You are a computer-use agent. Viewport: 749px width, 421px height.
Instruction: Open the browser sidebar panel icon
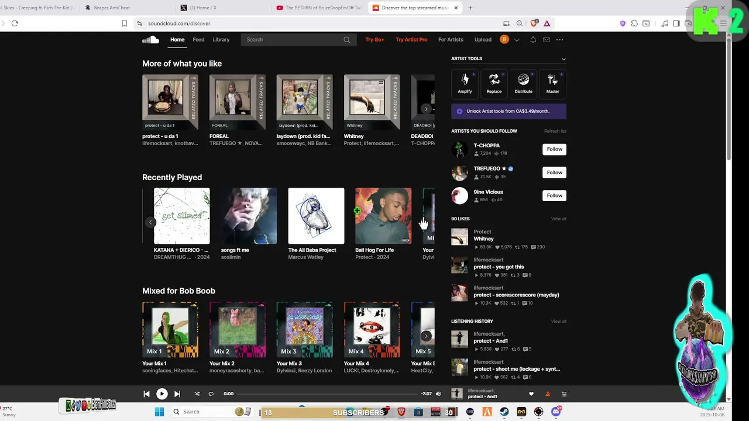[x=676, y=23]
